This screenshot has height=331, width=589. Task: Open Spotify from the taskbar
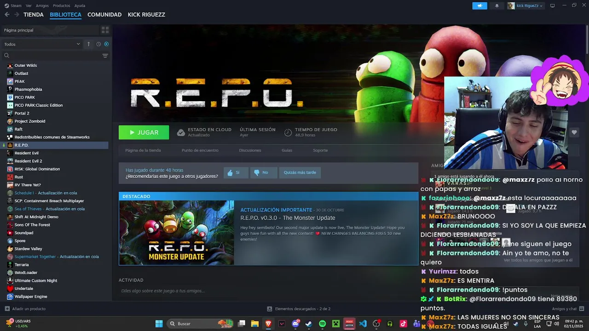click(322, 324)
